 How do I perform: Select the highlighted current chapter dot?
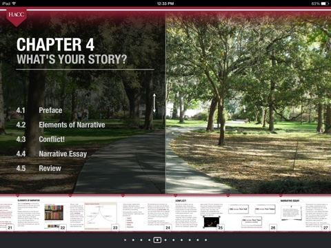coord(157,240)
